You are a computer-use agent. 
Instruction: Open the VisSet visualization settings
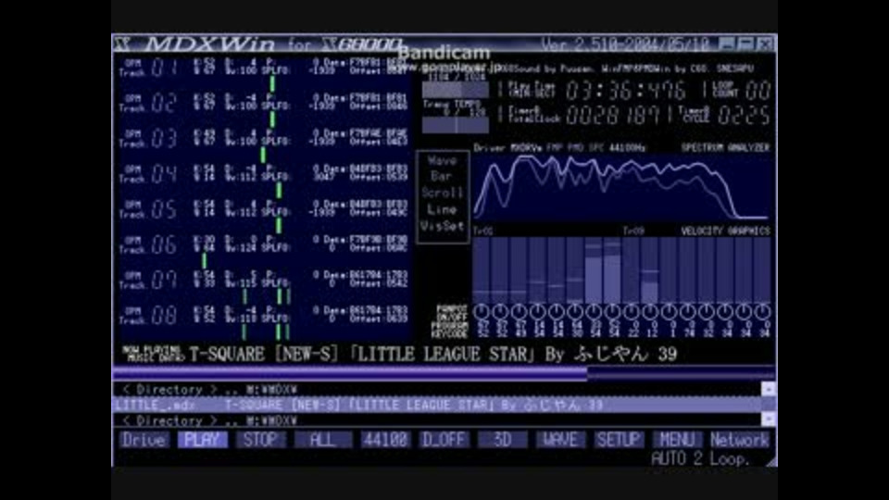click(x=443, y=226)
